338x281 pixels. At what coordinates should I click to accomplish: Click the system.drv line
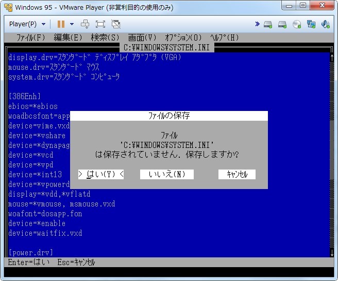[64, 77]
